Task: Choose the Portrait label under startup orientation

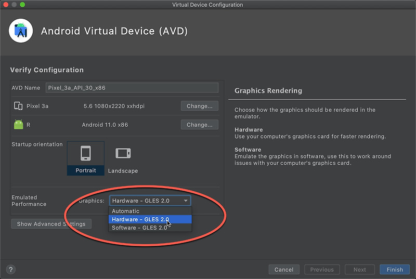Action: (x=86, y=170)
